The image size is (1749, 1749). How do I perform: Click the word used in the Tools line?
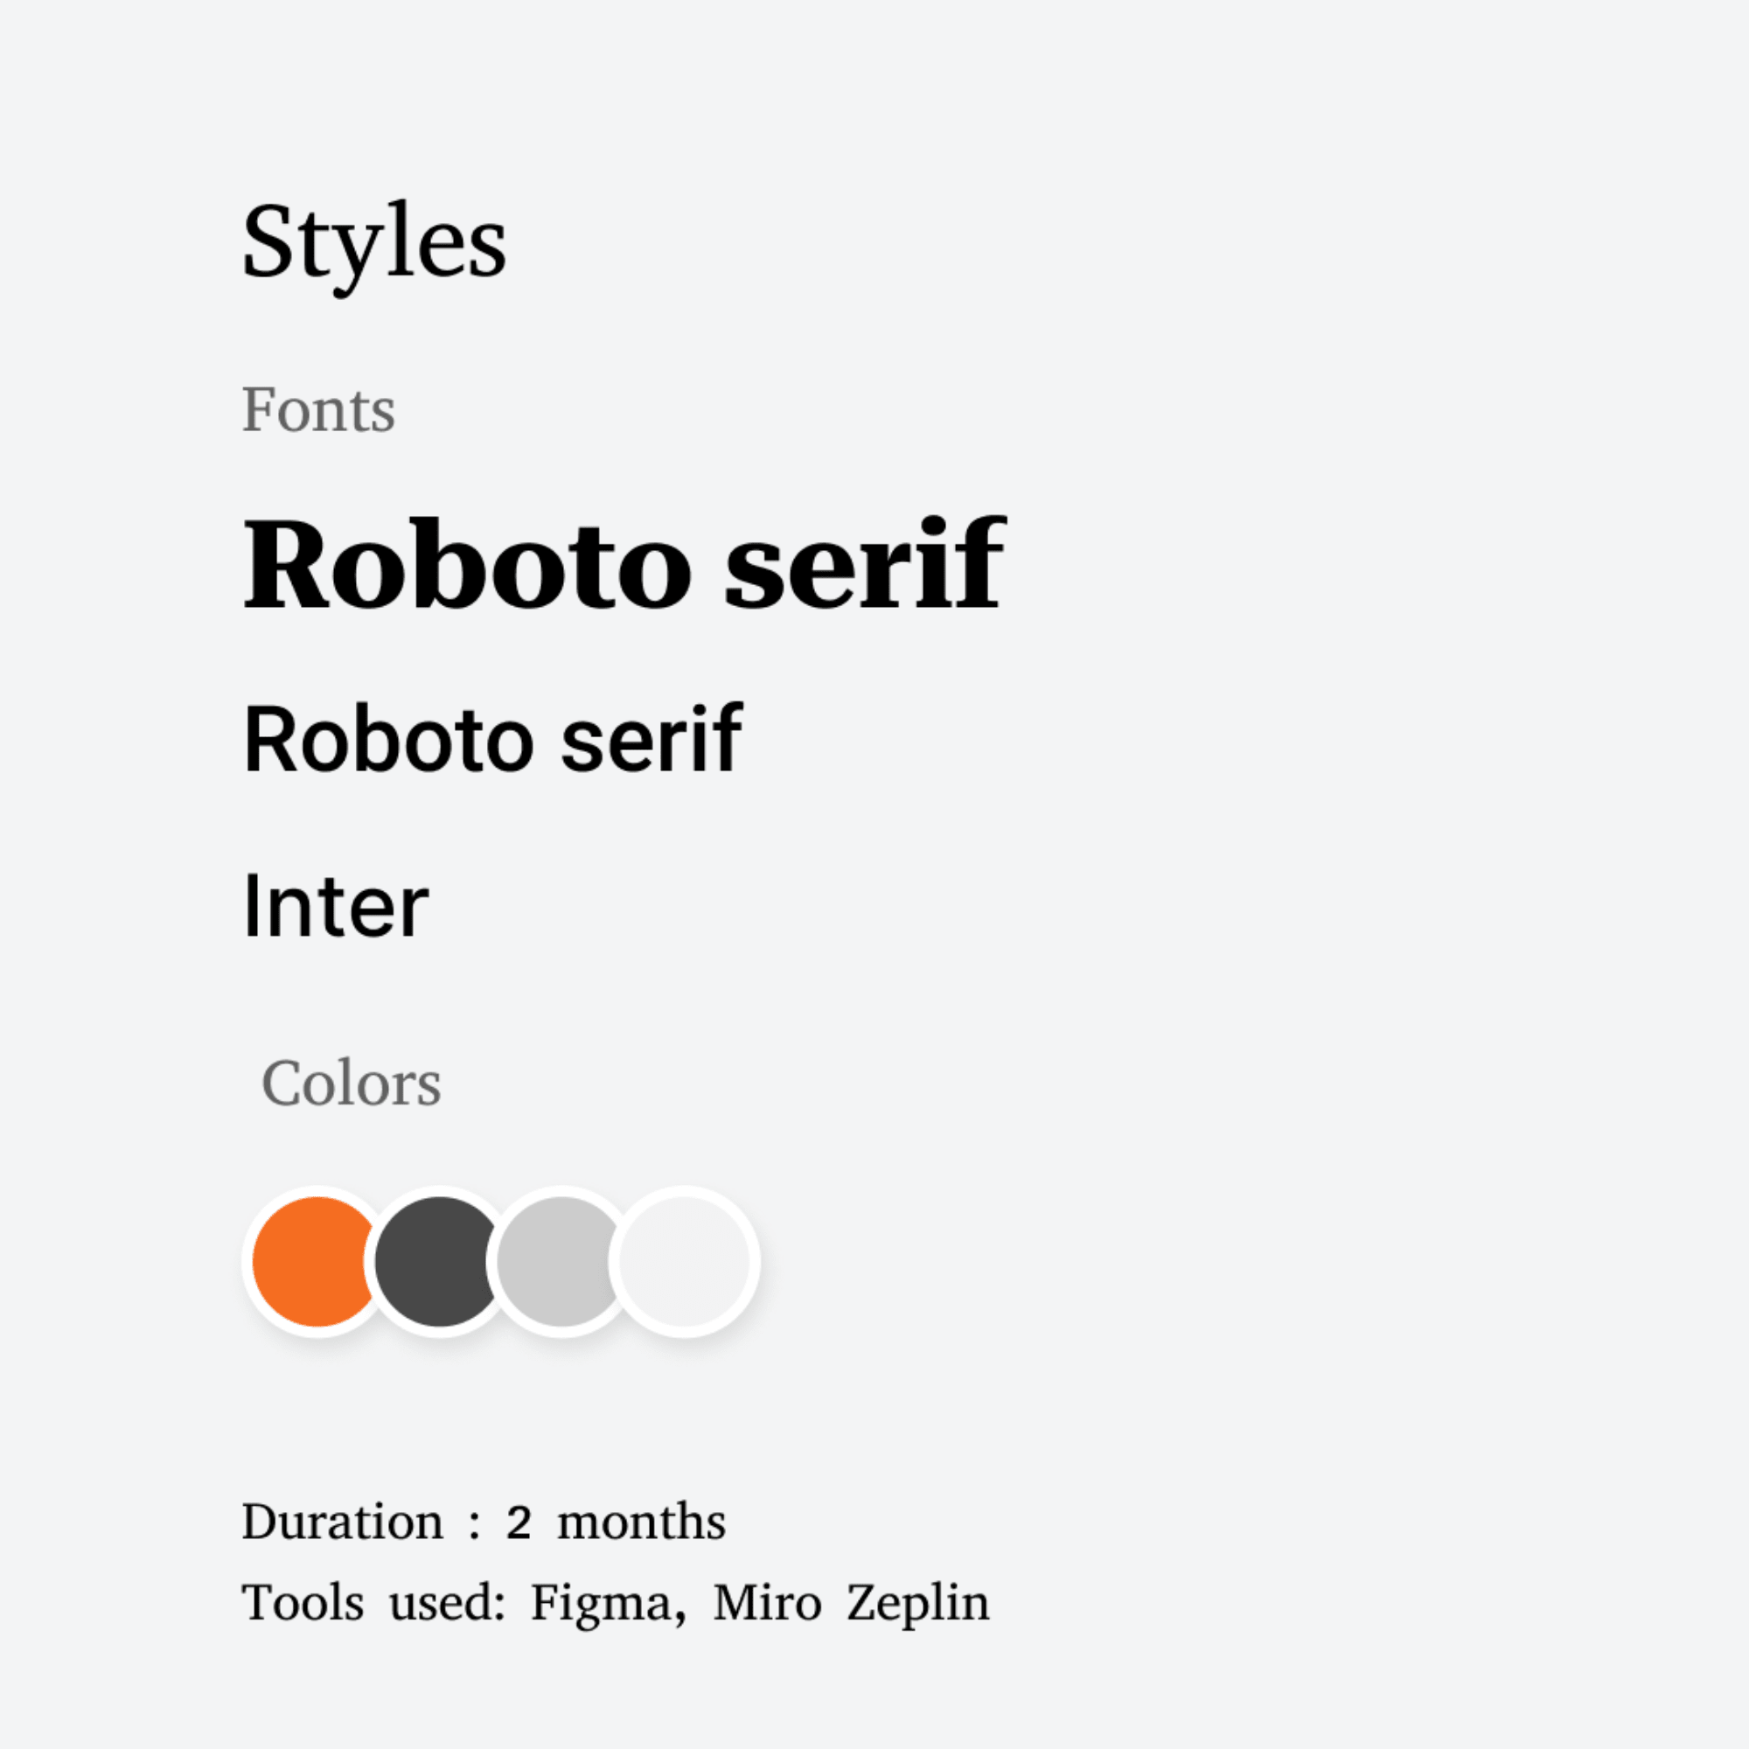coord(447,1602)
